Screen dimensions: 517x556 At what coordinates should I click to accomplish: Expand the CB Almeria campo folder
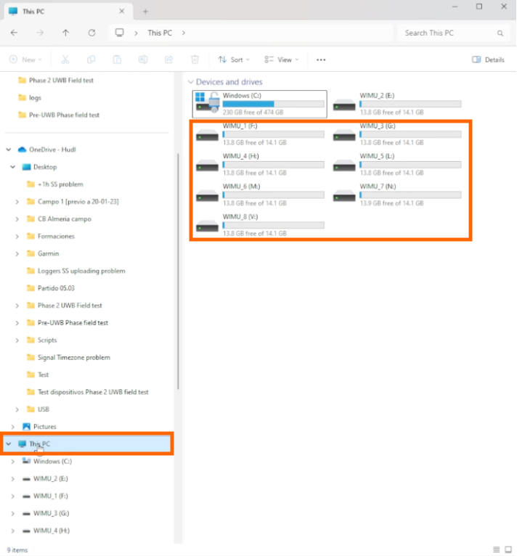click(17, 219)
